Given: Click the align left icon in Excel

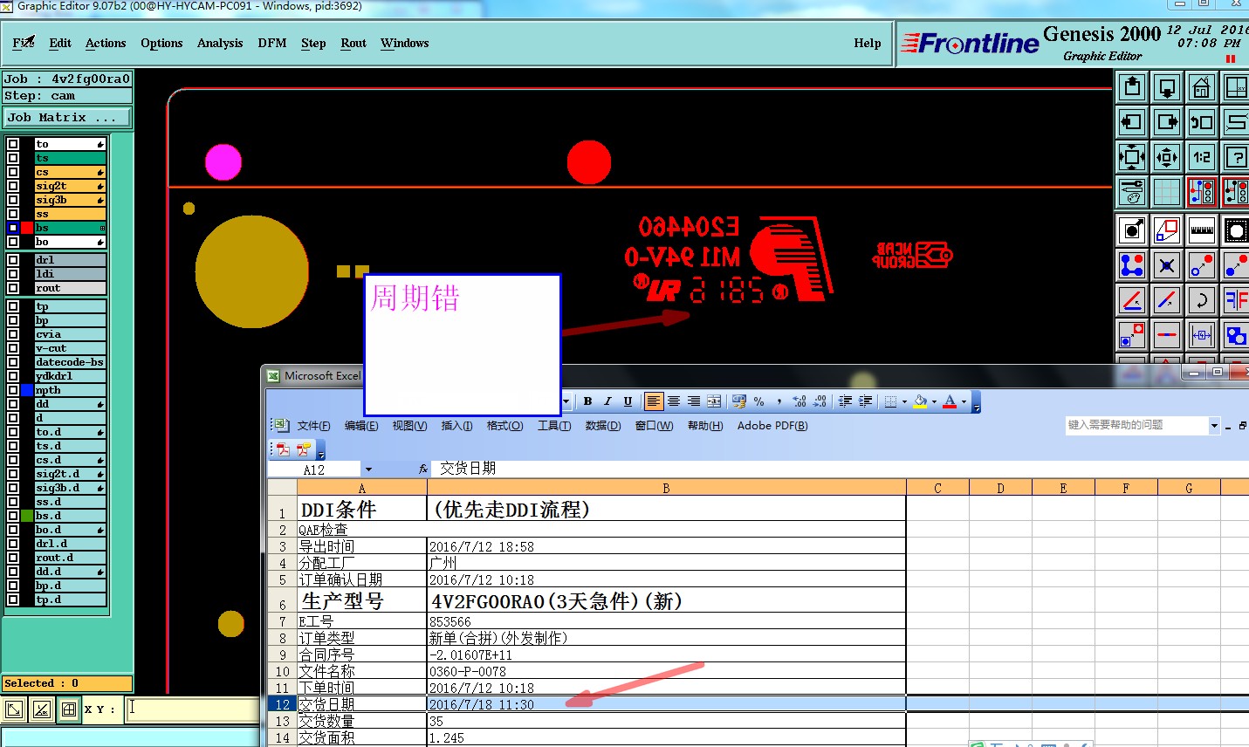Looking at the screenshot, I should (653, 401).
